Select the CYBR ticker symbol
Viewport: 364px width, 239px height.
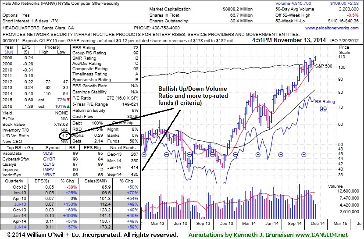tap(49, 159)
